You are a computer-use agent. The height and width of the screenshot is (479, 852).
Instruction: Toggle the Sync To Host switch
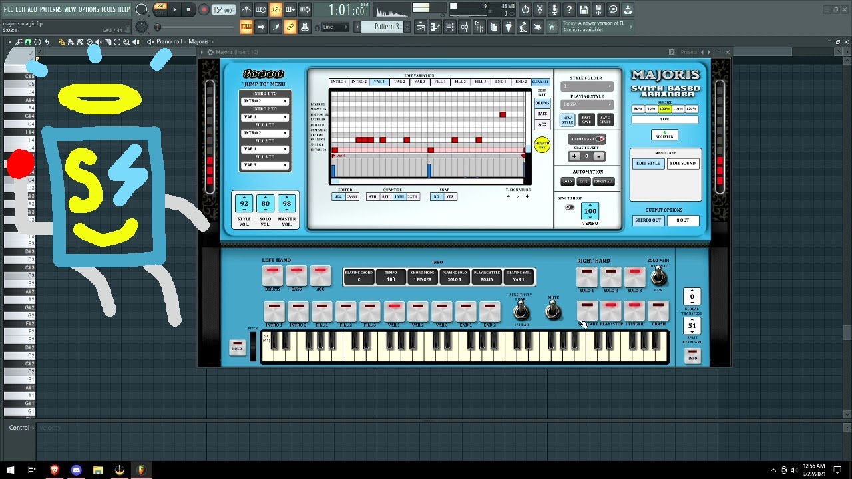pyautogui.click(x=570, y=207)
